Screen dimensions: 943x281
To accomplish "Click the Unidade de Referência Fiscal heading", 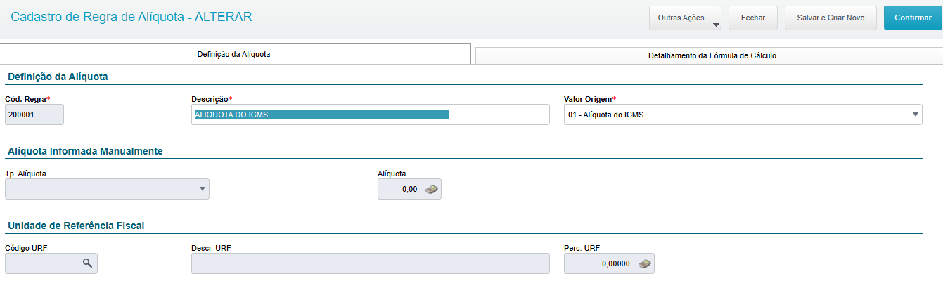I will pyautogui.click(x=76, y=226).
